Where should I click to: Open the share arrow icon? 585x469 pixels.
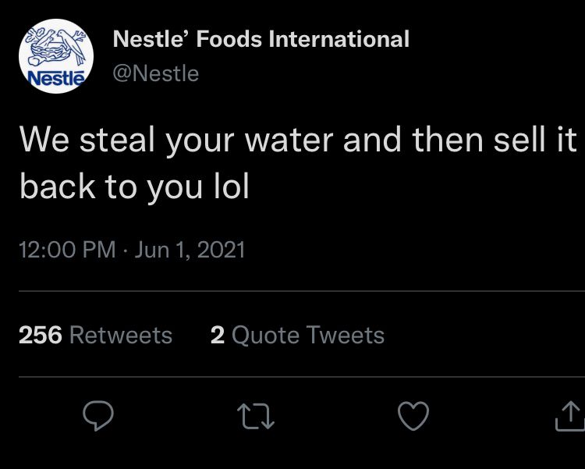[570, 416]
